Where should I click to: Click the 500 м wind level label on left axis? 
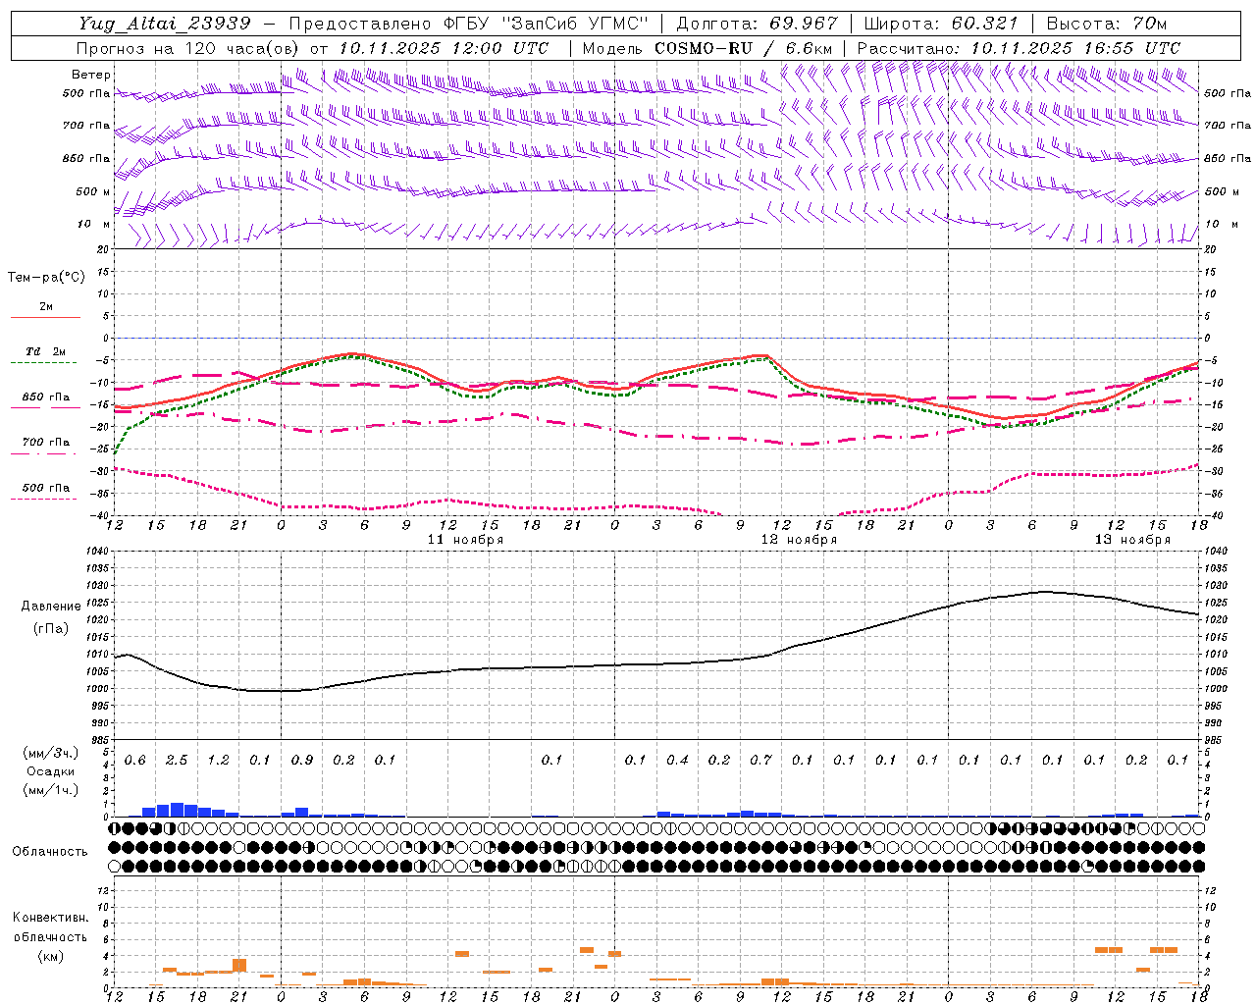pos(93,191)
